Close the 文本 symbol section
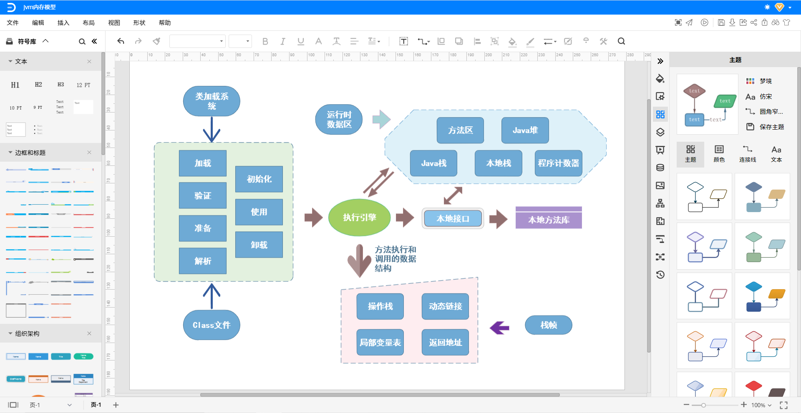The height and width of the screenshot is (413, 801). pos(89,61)
